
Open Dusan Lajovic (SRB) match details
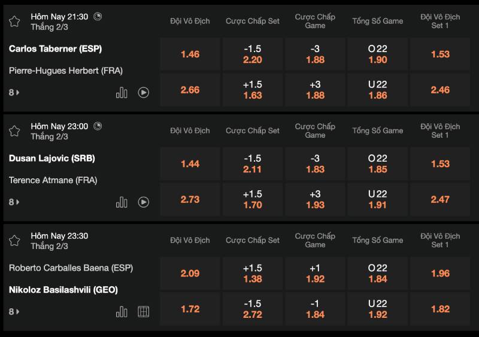[52, 159]
